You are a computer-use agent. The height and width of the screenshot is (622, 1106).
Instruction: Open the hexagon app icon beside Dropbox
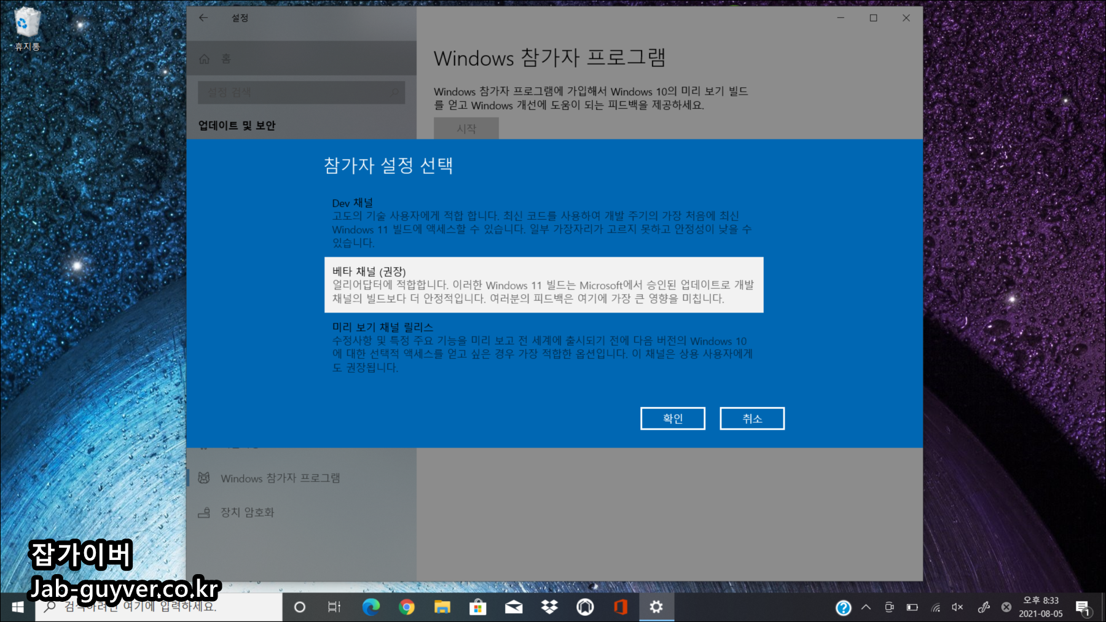(x=585, y=607)
